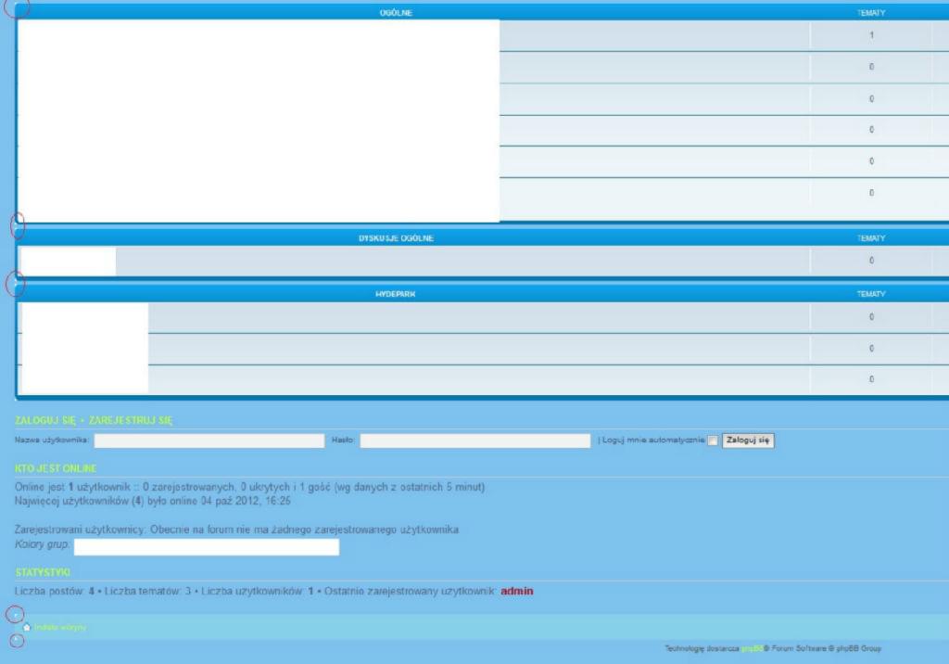Go to the Indeks witryny link
Viewport: 949px width, 664px height.
[60, 628]
